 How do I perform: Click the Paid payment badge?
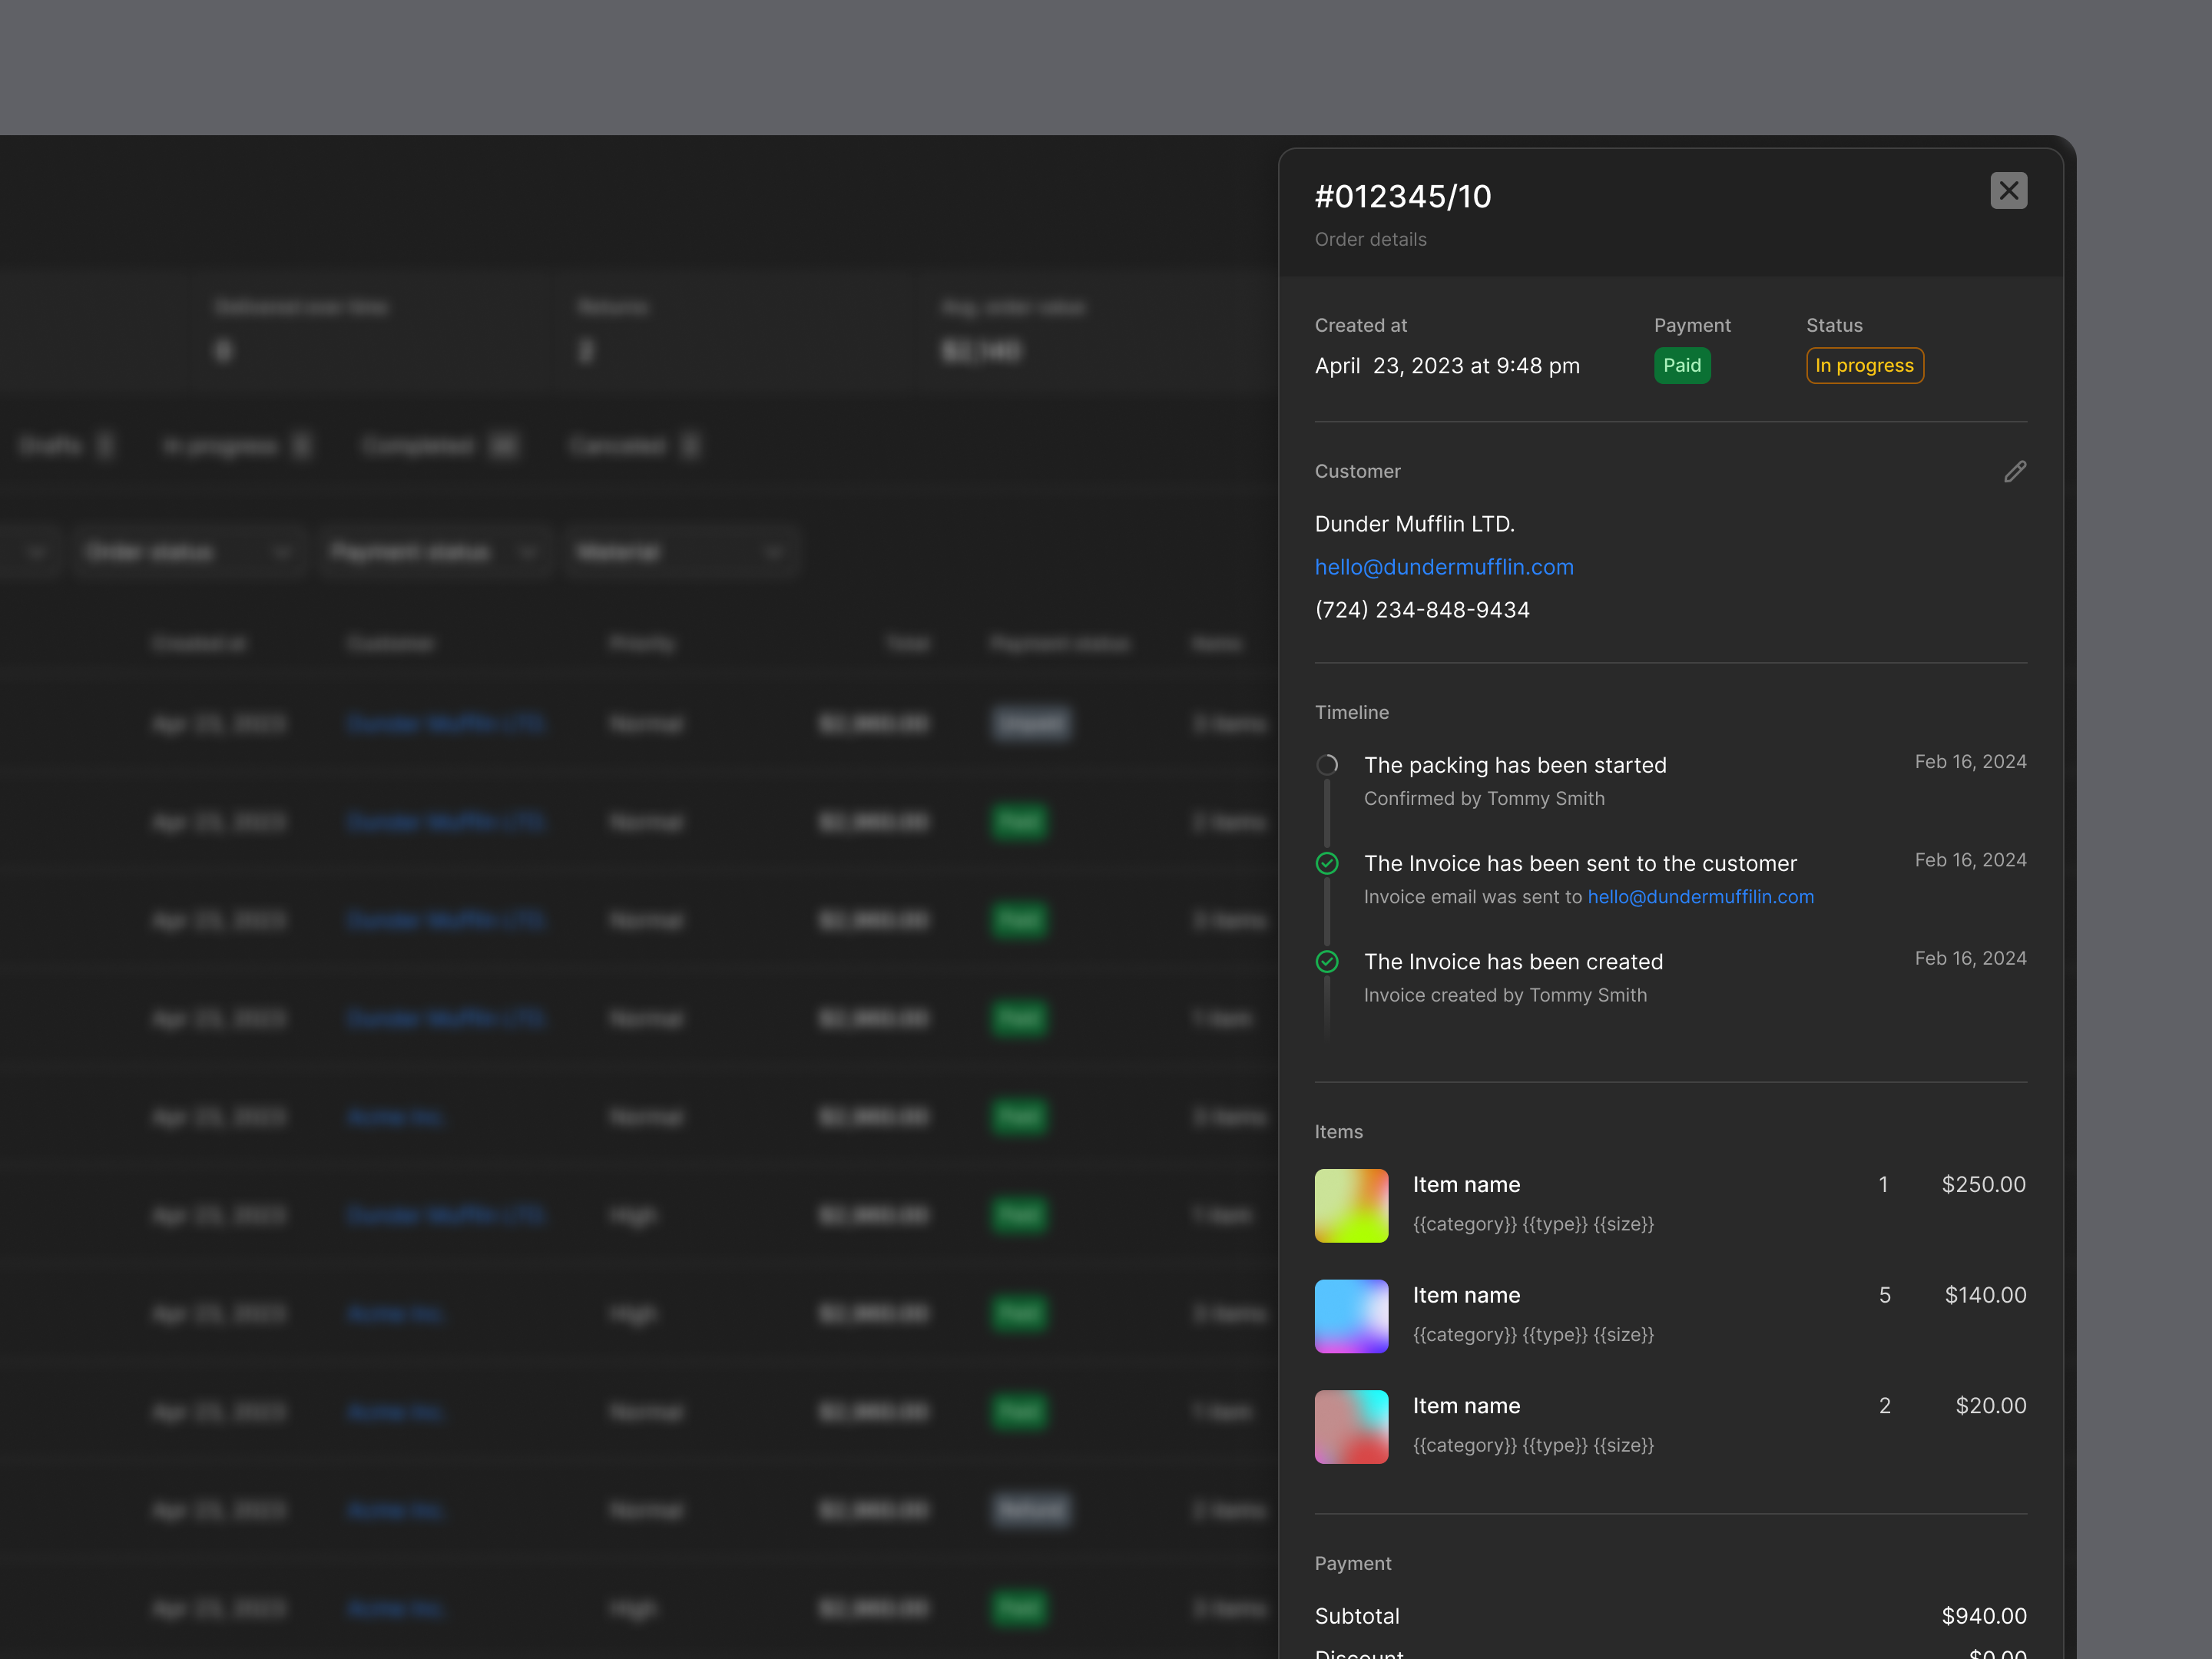1682,366
